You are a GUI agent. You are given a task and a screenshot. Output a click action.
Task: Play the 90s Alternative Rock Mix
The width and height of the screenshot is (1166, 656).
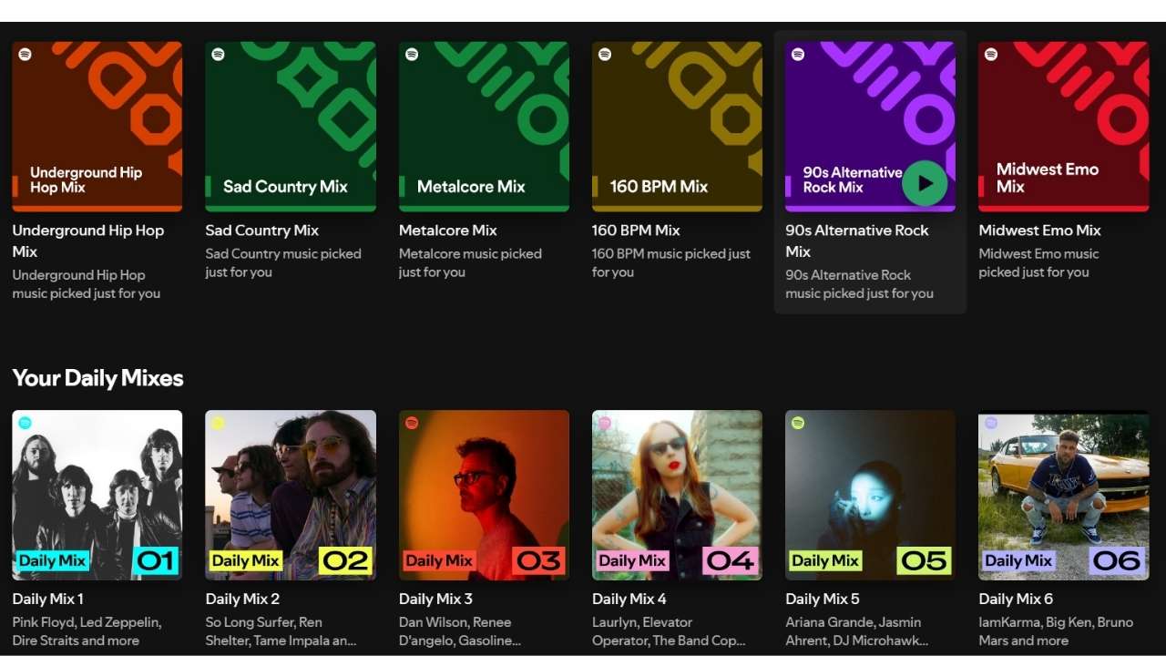(x=925, y=183)
